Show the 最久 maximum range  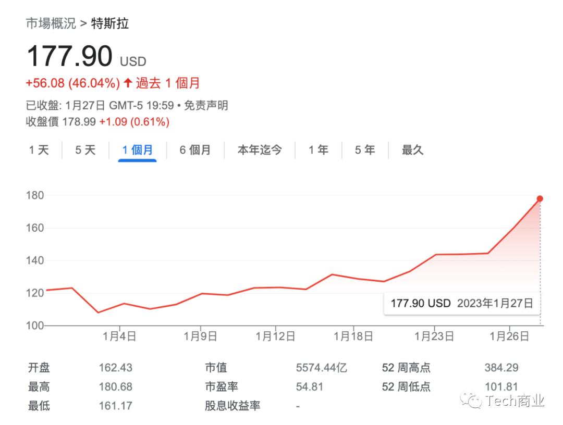[412, 150]
